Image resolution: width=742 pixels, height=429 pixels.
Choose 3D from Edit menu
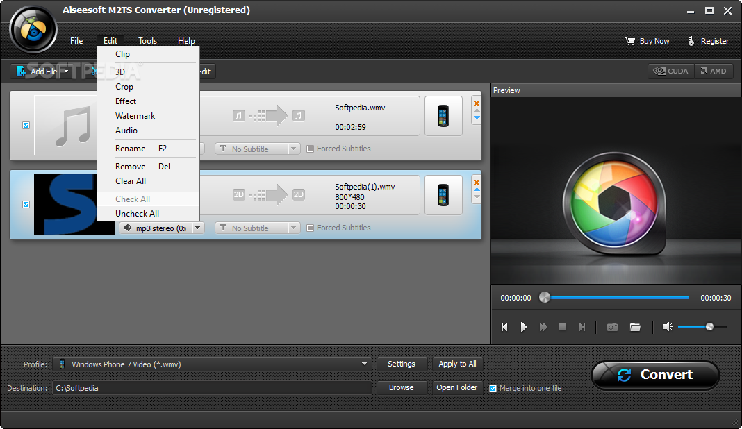pyautogui.click(x=148, y=72)
